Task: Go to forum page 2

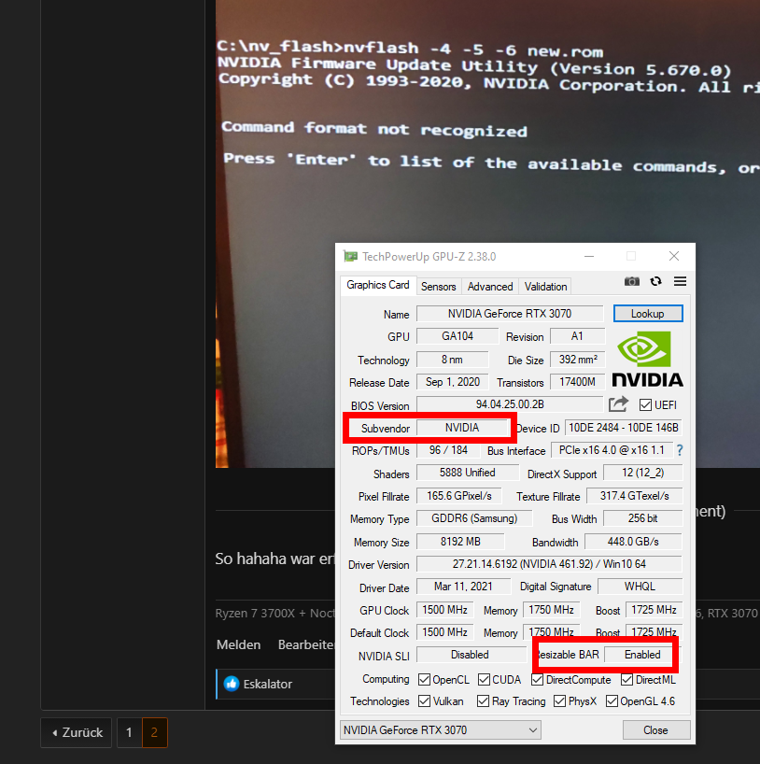Action: [154, 732]
